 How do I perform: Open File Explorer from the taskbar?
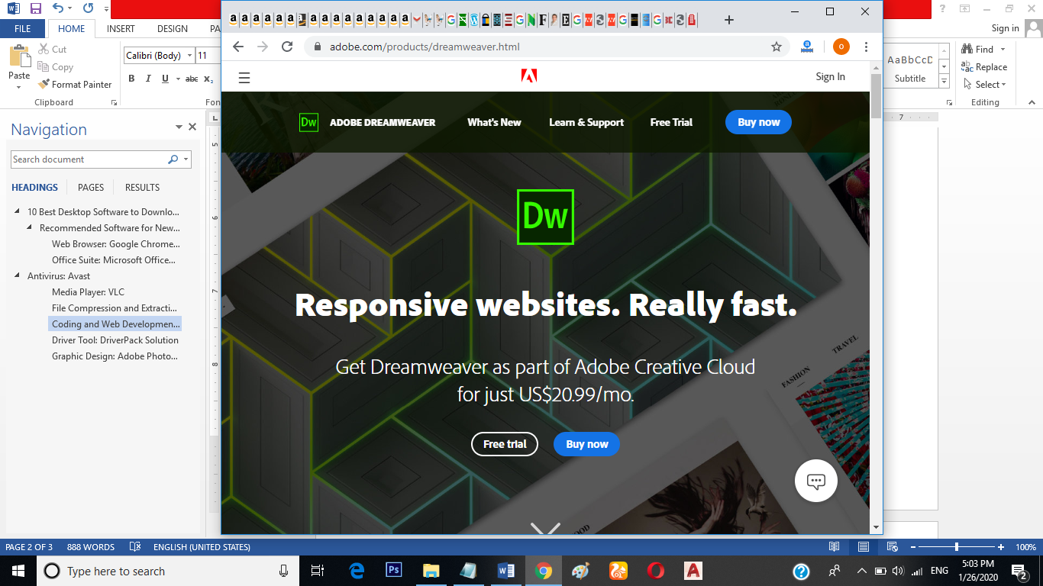click(x=431, y=571)
